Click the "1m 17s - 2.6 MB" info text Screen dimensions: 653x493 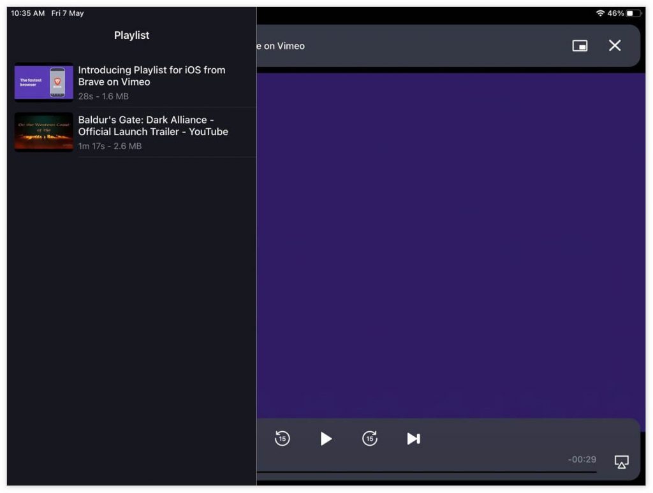coord(110,146)
